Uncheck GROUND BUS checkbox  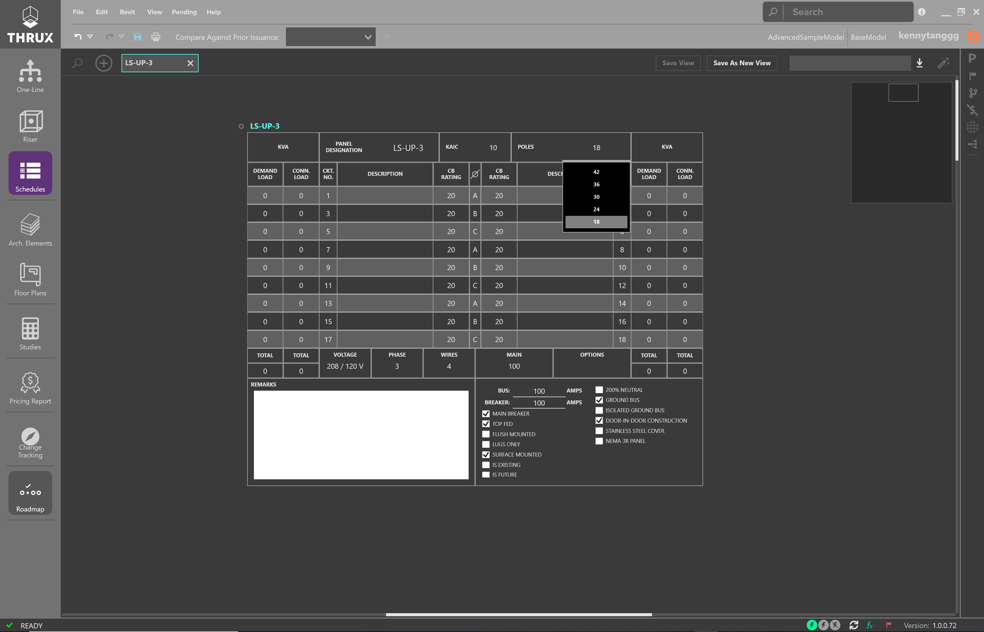(599, 400)
